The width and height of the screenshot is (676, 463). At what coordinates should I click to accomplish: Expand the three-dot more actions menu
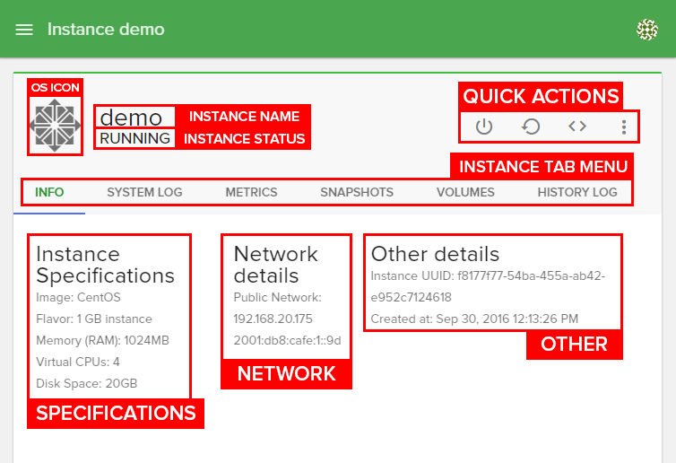coord(624,127)
